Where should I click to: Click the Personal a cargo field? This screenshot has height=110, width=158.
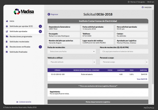(123, 62)
